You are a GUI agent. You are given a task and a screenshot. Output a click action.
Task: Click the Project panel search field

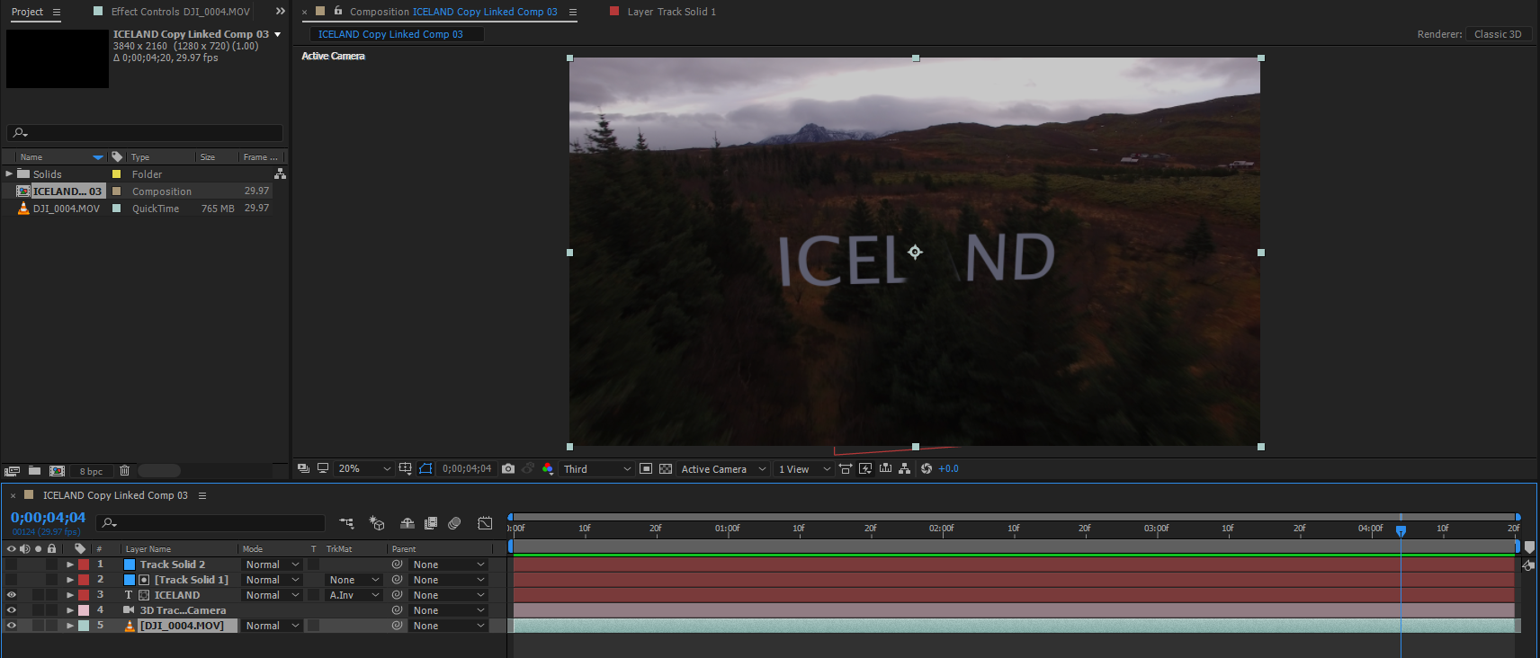click(x=145, y=133)
